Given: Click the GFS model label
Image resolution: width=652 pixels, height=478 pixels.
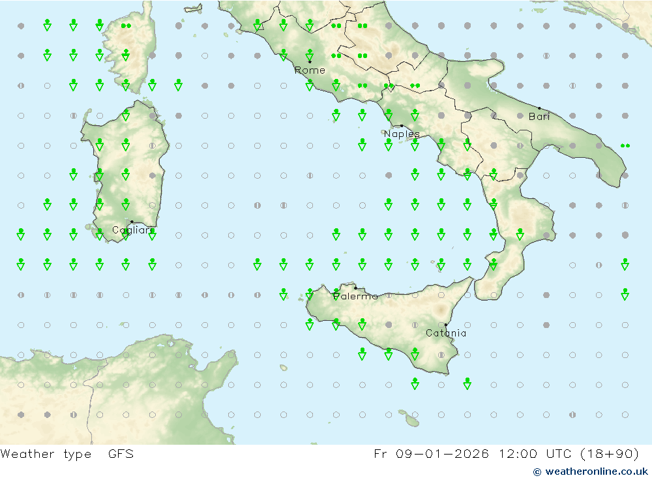Looking at the screenshot, I should pos(121,453).
